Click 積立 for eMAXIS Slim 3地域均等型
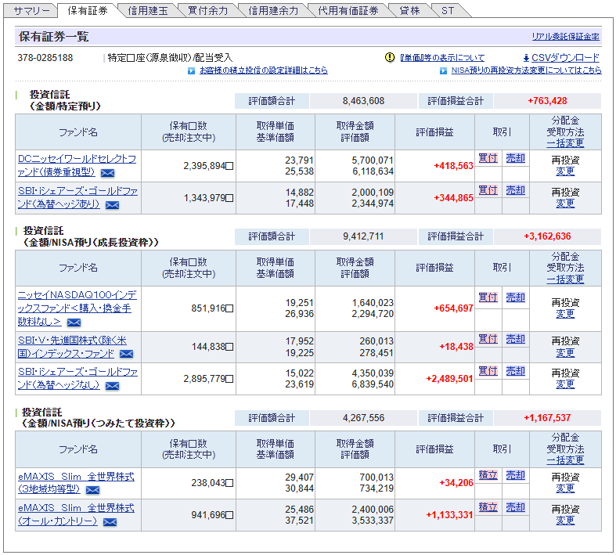Screen dimensions: 616x555 (x=488, y=475)
